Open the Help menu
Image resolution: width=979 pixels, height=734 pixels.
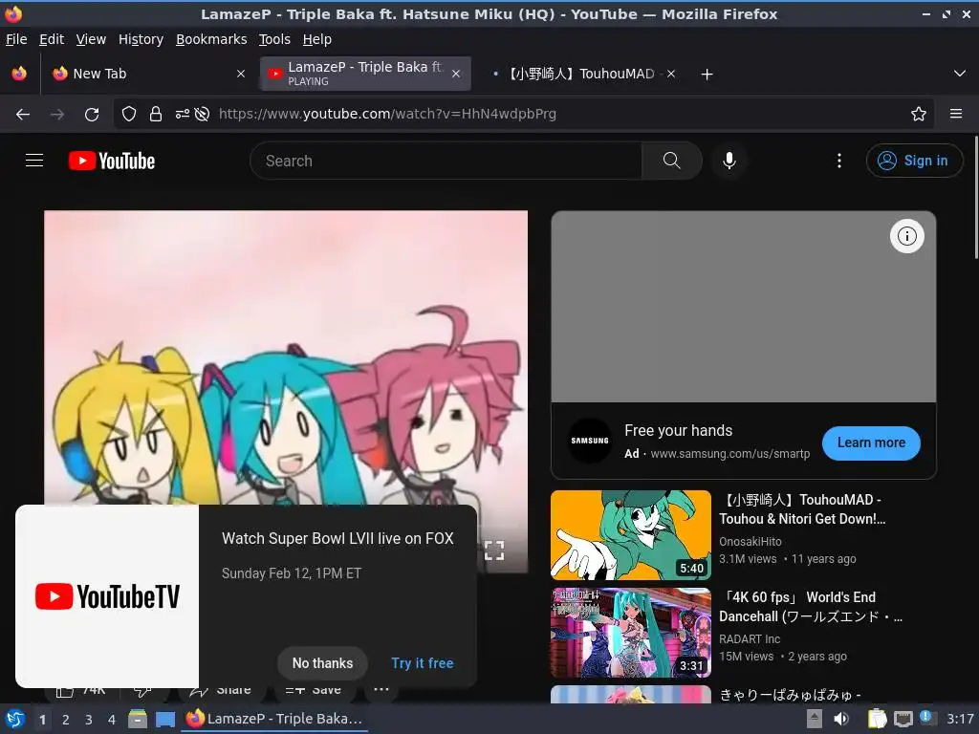coord(317,39)
